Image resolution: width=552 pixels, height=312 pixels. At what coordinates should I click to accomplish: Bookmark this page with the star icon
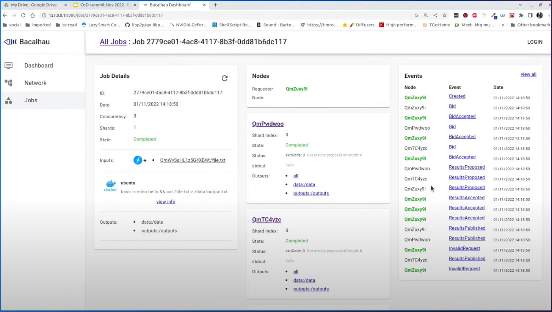coord(444,15)
